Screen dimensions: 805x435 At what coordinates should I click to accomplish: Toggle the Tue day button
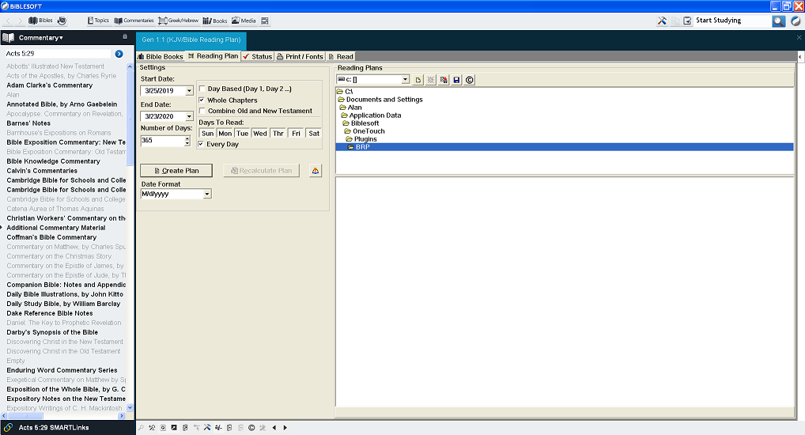click(x=242, y=134)
